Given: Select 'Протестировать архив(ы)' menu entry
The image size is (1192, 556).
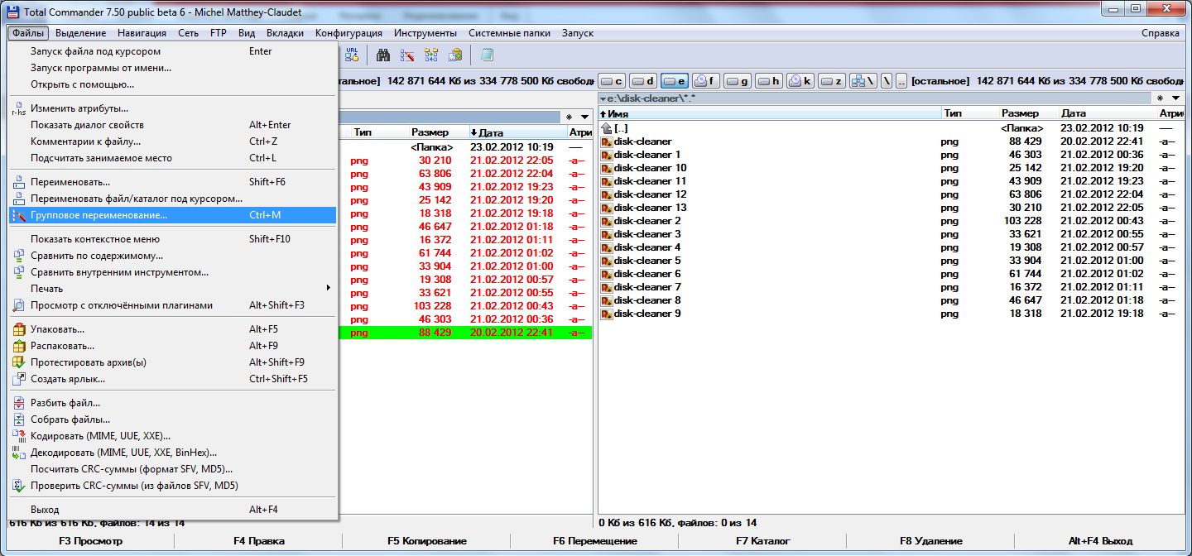Looking at the screenshot, I should (x=172, y=362).
